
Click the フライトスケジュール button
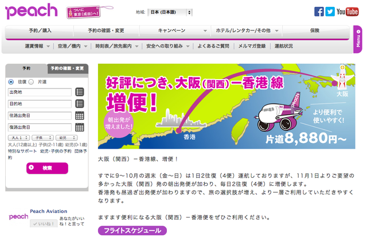pos(132,231)
